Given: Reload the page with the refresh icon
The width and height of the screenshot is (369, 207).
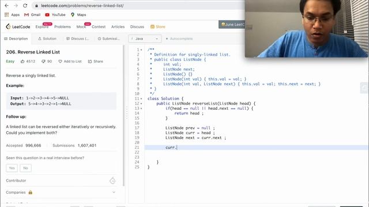Looking at the screenshot, I should (25, 5).
